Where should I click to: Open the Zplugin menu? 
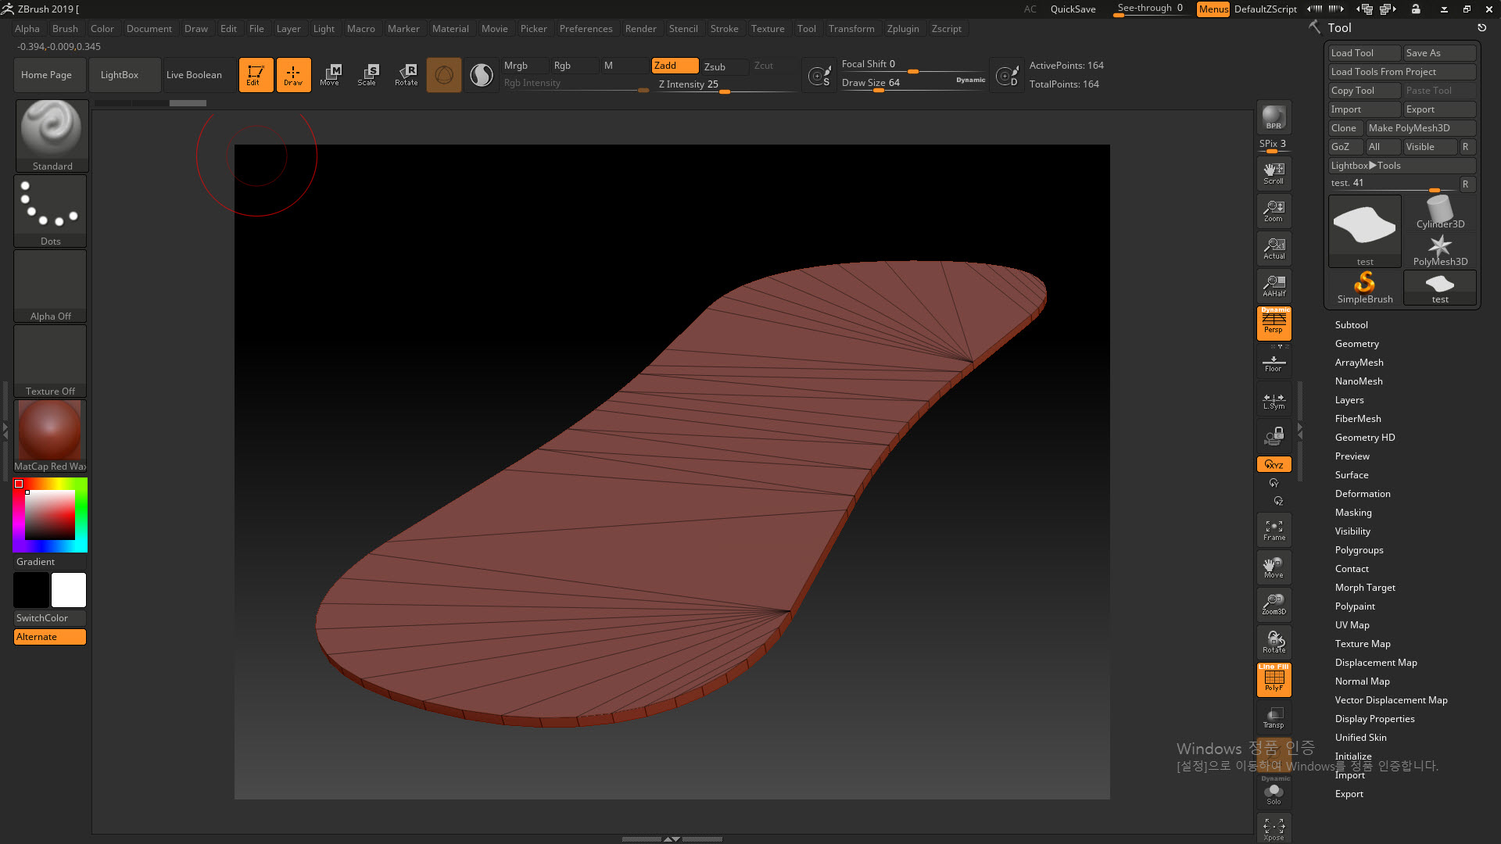902,29
